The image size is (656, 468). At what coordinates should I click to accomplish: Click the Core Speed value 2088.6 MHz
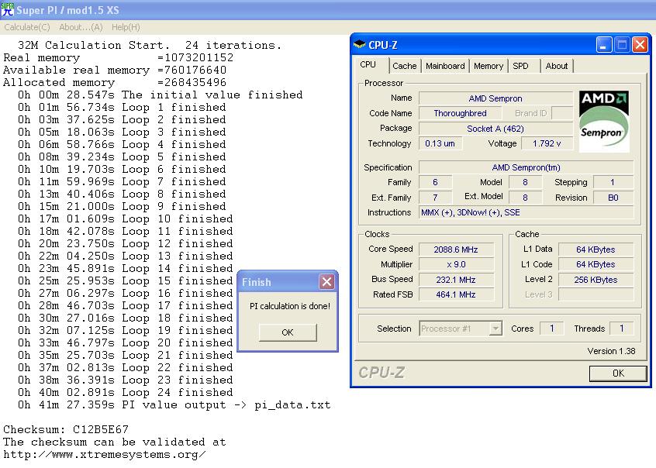click(456, 249)
